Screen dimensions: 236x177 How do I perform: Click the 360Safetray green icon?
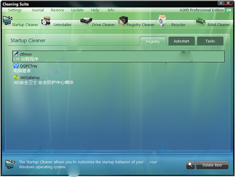coord(16,77)
